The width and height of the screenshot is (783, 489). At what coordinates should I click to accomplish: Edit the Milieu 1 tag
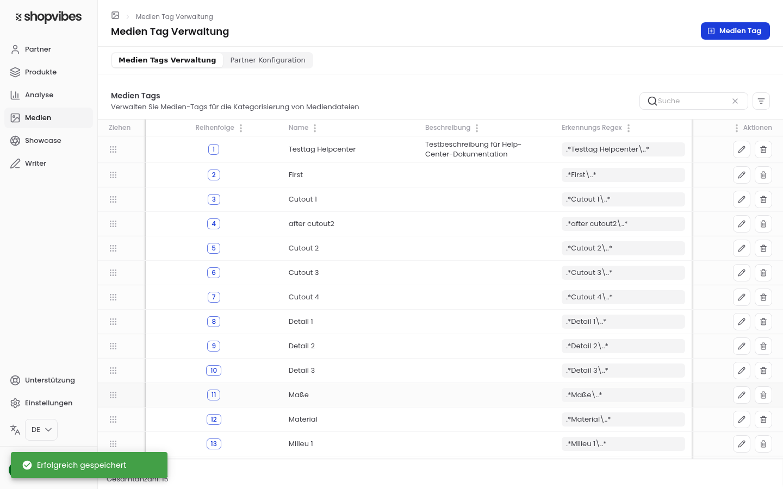[x=742, y=444]
